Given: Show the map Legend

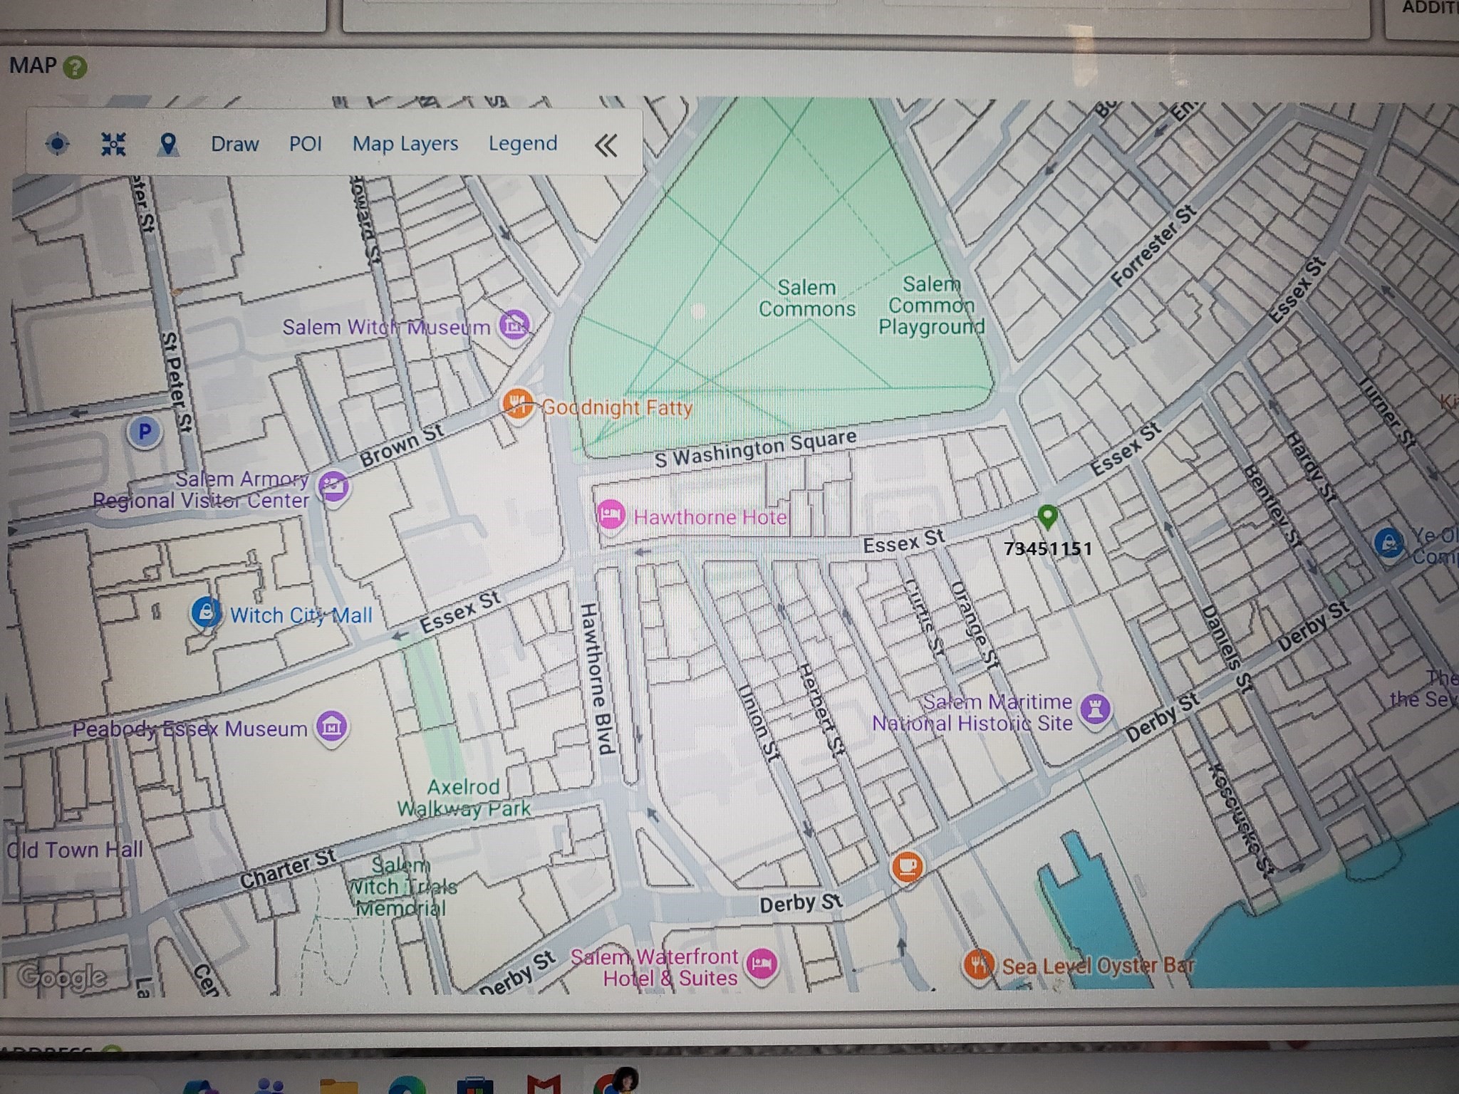Looking at the screenshot, I should coord(522,144).
